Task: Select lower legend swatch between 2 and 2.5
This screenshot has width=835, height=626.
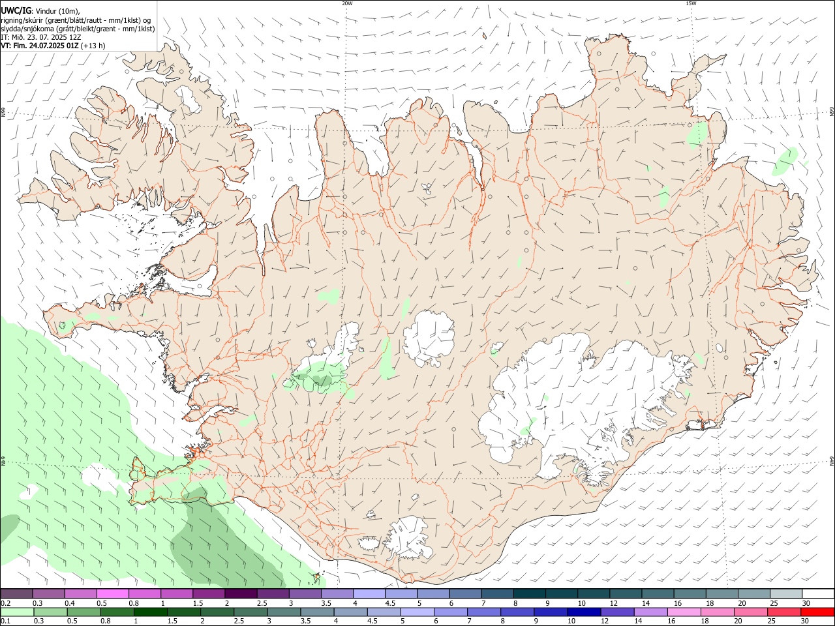Action: click(x=217, y=612)
